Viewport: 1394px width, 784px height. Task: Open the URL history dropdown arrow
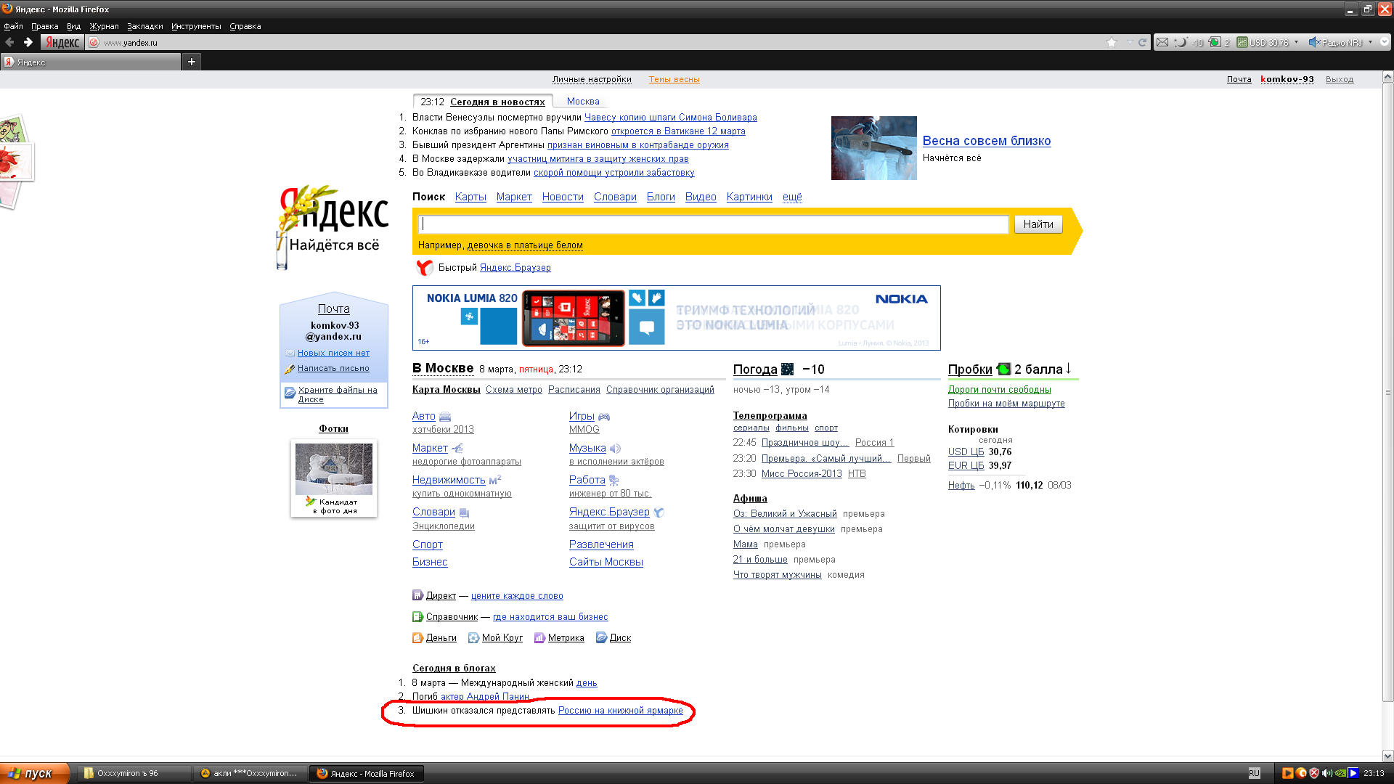click(x=1129, y=42)
